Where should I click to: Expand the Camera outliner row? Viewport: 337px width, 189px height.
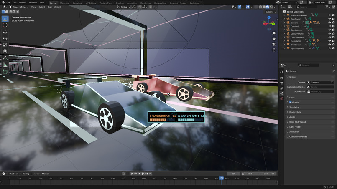coord(284,23)
